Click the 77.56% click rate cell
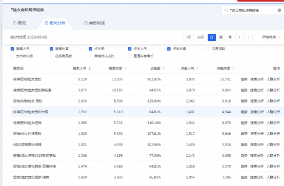The image size is (284, 186). click(155, 155)
